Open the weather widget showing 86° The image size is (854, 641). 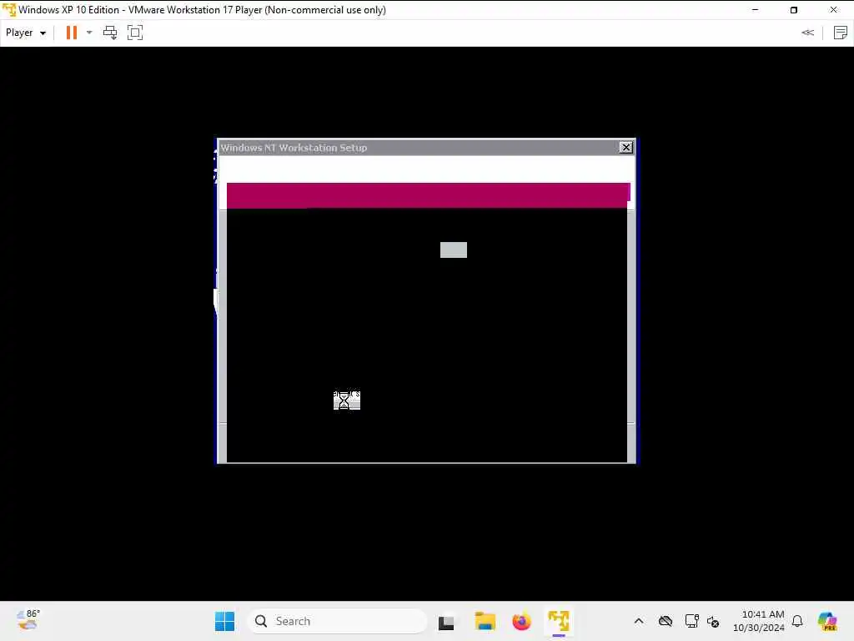click(28, 620)
